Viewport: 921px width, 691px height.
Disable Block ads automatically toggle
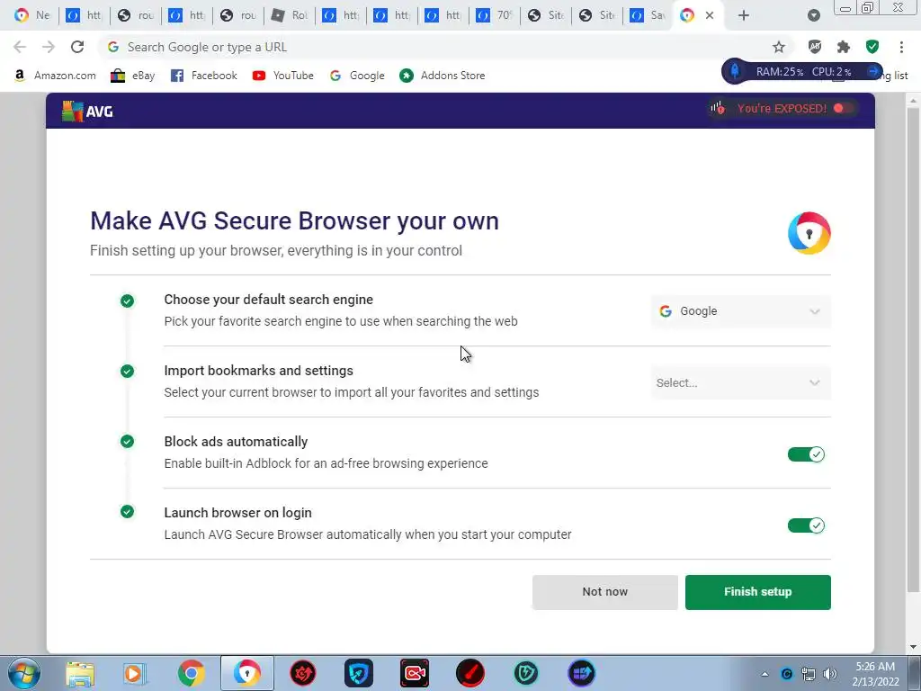click(x=806, y=454)
